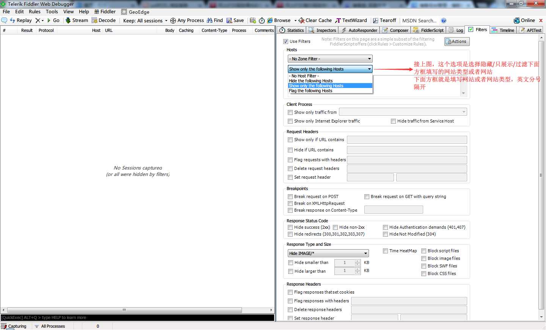This screenshot has width=546, height=330.
Task: Open the AutoResponder tab
Action: [x=359, y=30]
